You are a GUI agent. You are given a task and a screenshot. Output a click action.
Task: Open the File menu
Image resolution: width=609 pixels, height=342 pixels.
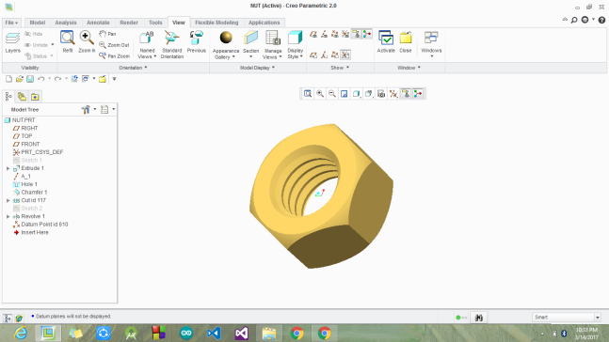11,23
